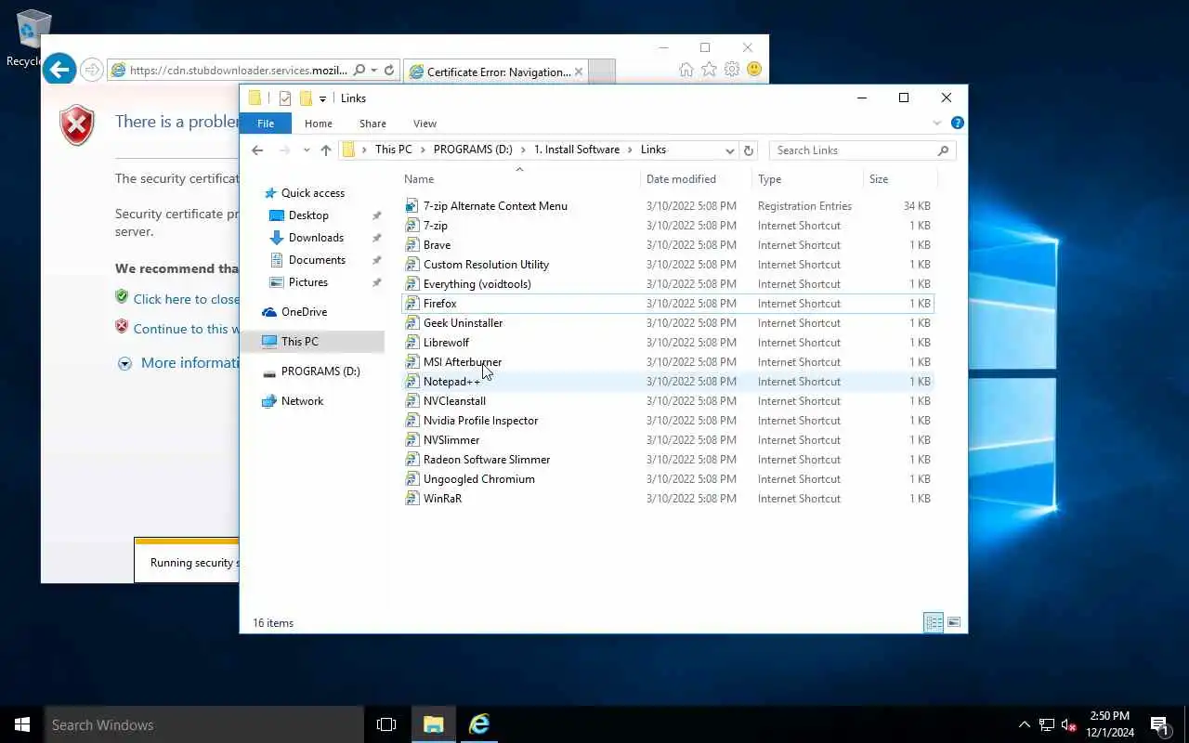This screenshot has width=1189, height=743.
Task: Click the Firefox shortcut icon in Links
Action: [x=412, y=304]
